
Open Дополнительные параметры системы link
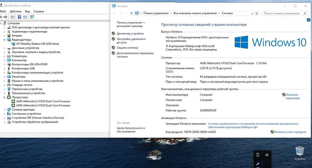coord(135,55)
